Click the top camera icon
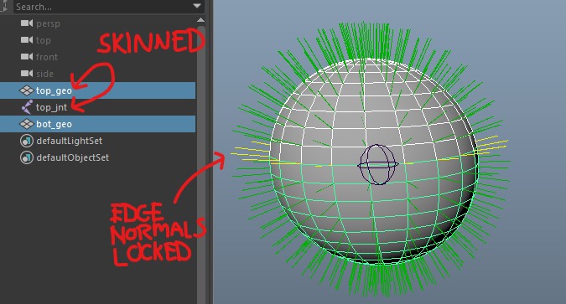This screenshot has width=566, height=304. click(x=27, y=40)
